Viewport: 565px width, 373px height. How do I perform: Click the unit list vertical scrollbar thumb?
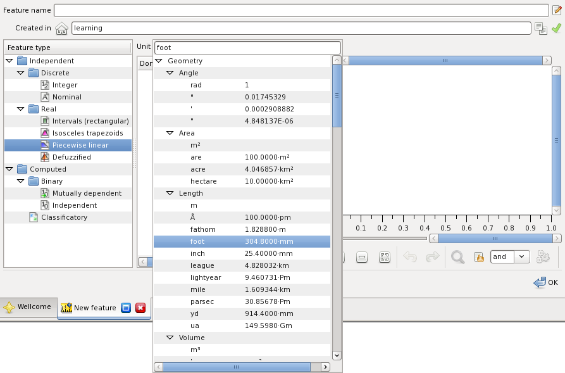(337, 96)
